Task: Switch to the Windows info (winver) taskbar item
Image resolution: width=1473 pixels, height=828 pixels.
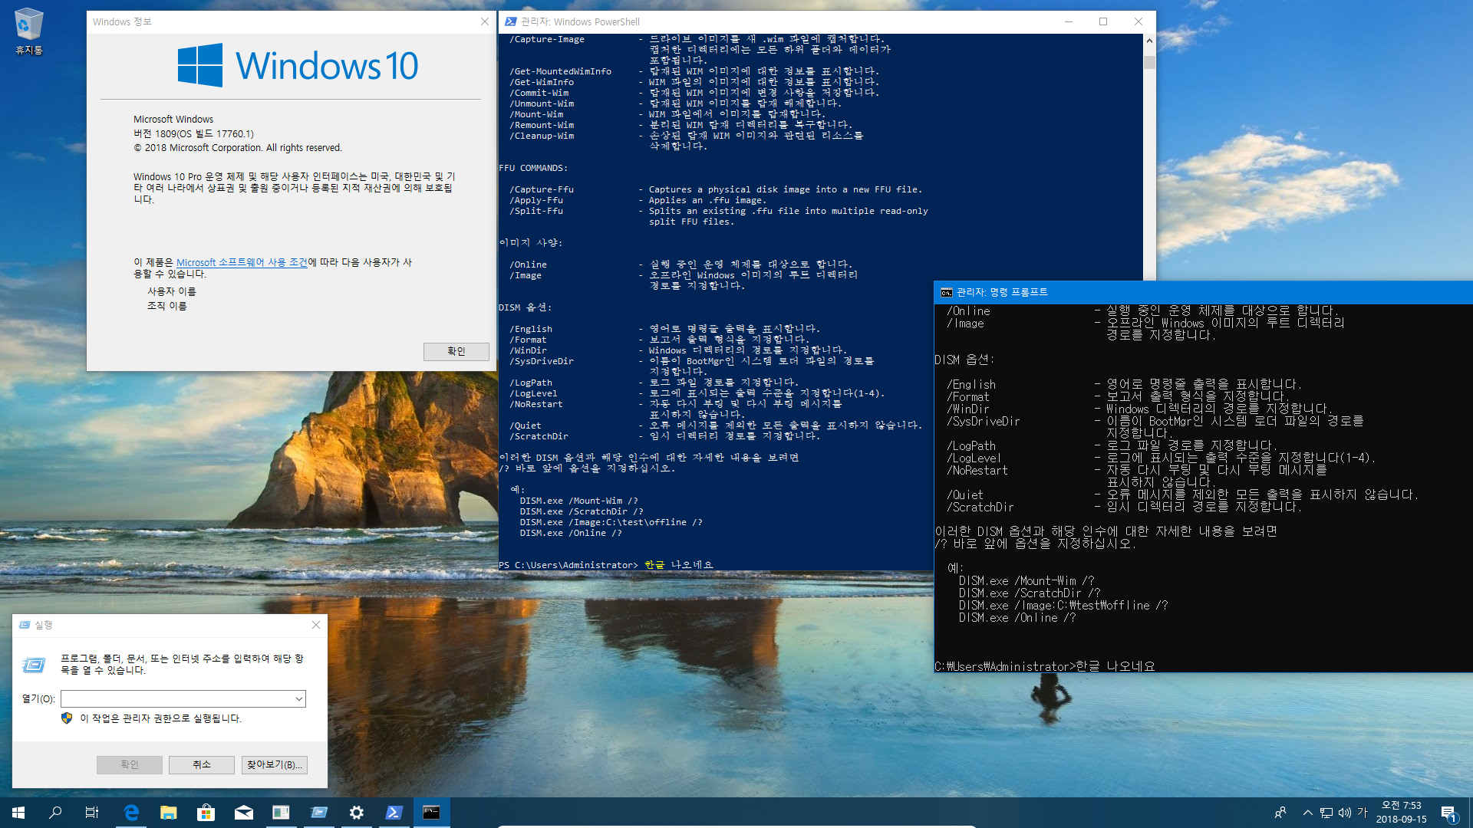Action: [x=282, y=813]
